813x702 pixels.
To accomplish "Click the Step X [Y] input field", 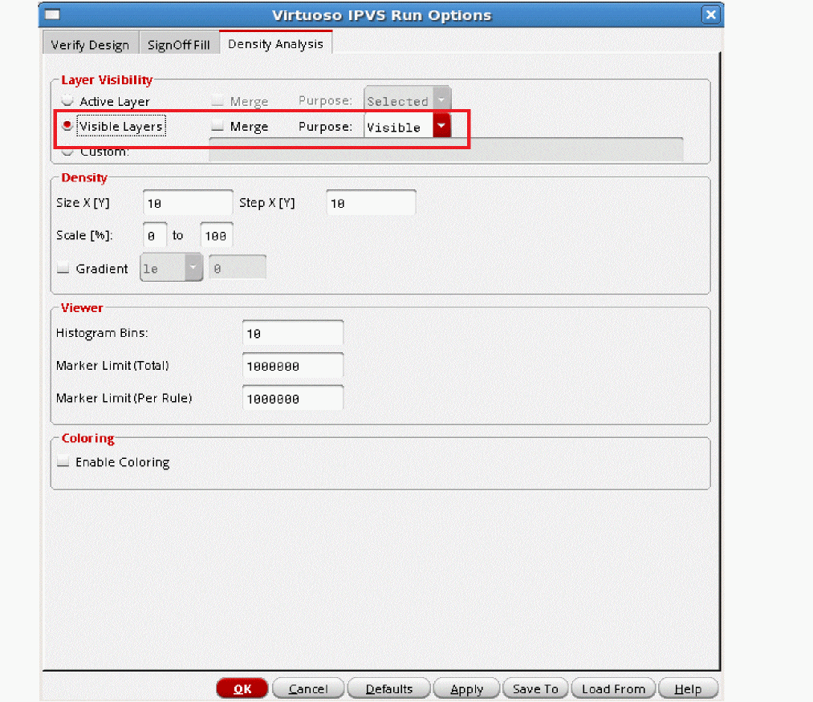I will click(x=371, y=203).
